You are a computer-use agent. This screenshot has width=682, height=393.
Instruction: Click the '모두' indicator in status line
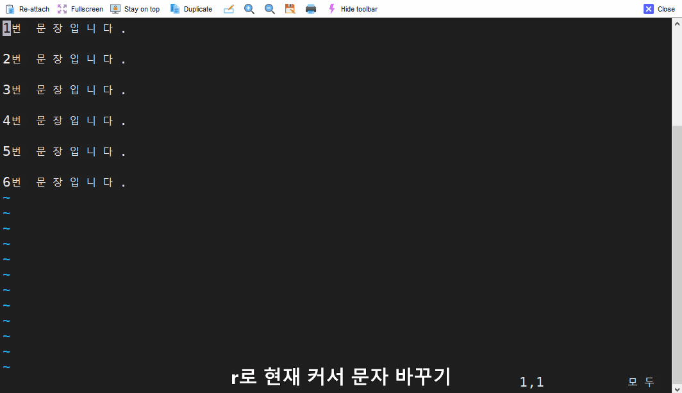641,382
